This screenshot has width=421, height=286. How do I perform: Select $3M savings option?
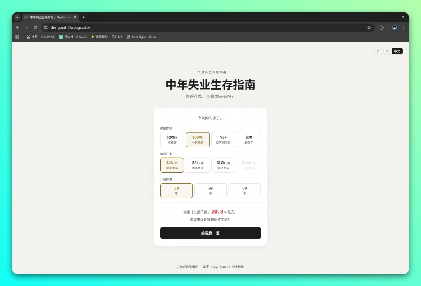coord(249,139)
